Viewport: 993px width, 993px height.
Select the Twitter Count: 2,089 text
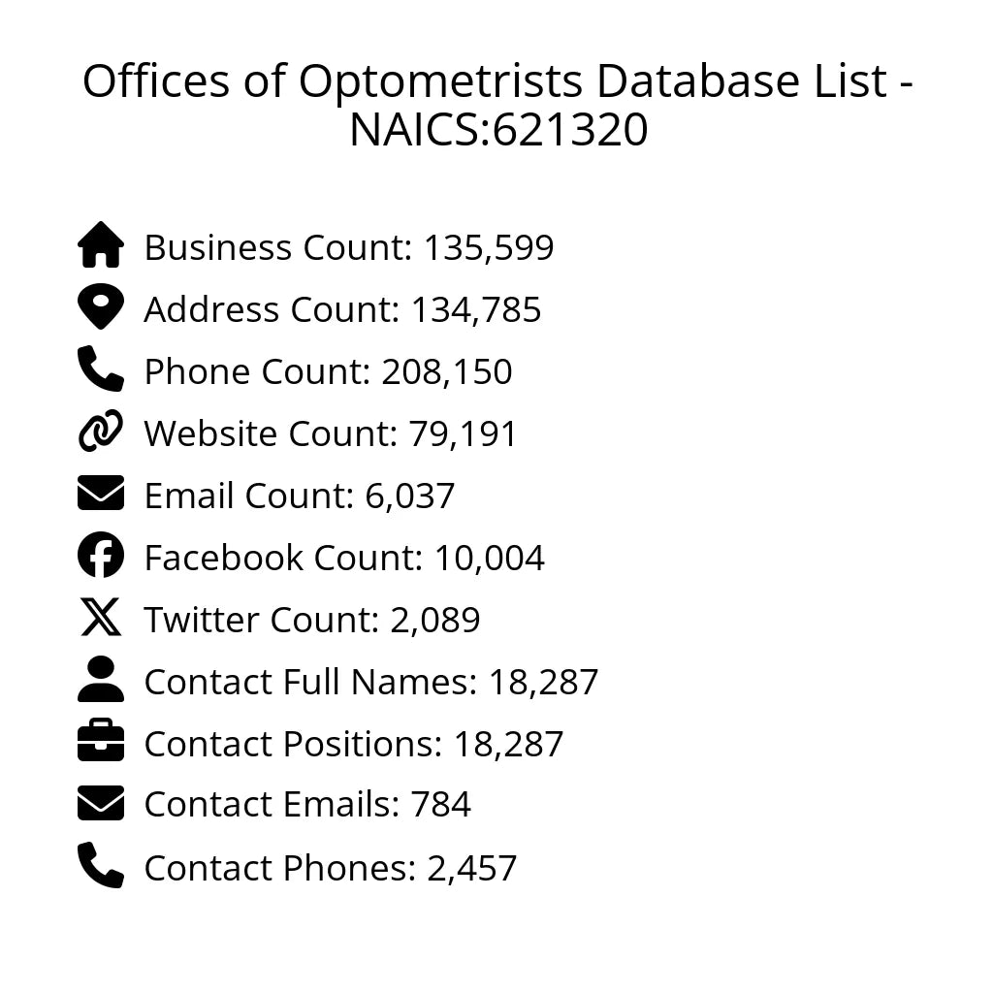point(312,620)
